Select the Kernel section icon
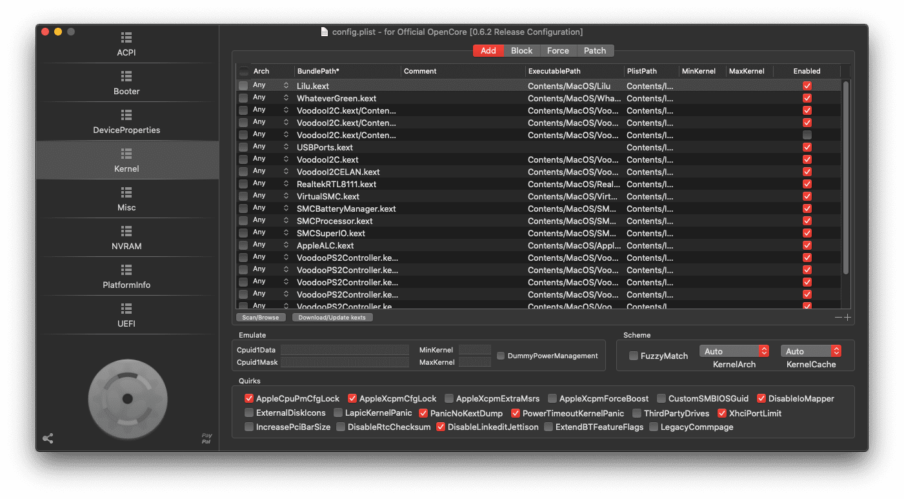Image resolution: width=904 pixels, height=499 pixels. coord(126,154)
